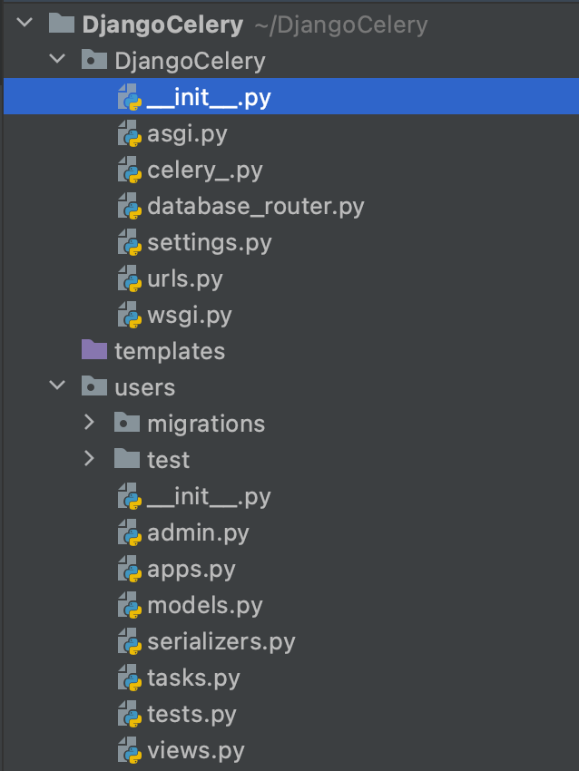Click the purple templates folder icon
This screenshot has height=771, width=579.
[93, 350]
